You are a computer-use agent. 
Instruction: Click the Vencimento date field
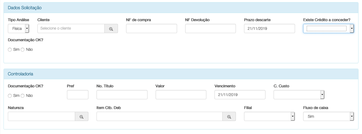point(240,95)
